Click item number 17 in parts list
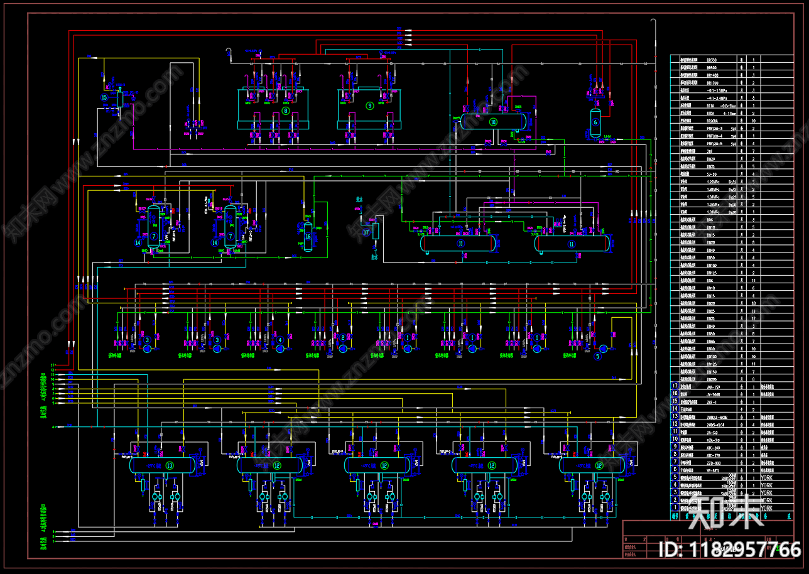 (x=675, y=386)
